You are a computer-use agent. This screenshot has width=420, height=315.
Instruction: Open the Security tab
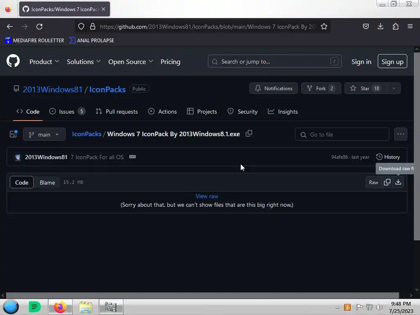[242, 112]
